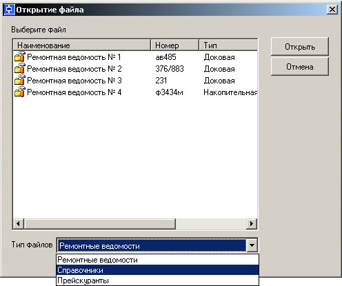Select the row with number 376/883
Viewport: 342px width, 286px height.
coord(135,69)
